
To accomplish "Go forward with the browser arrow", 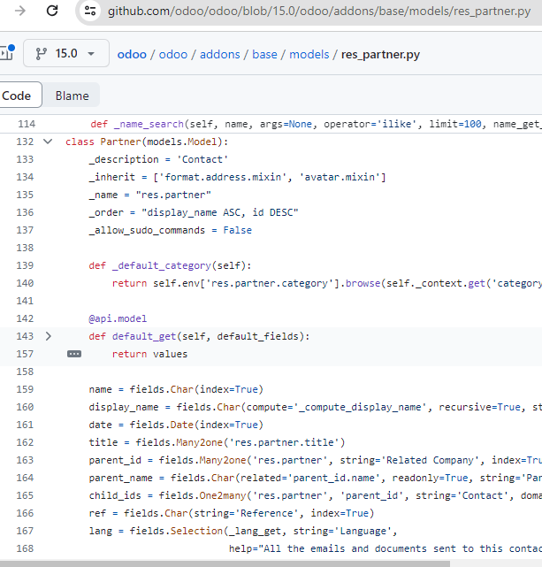I will pos(20,11).
